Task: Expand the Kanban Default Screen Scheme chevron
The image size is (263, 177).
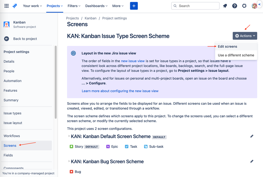Action: (x=69, y=136)
